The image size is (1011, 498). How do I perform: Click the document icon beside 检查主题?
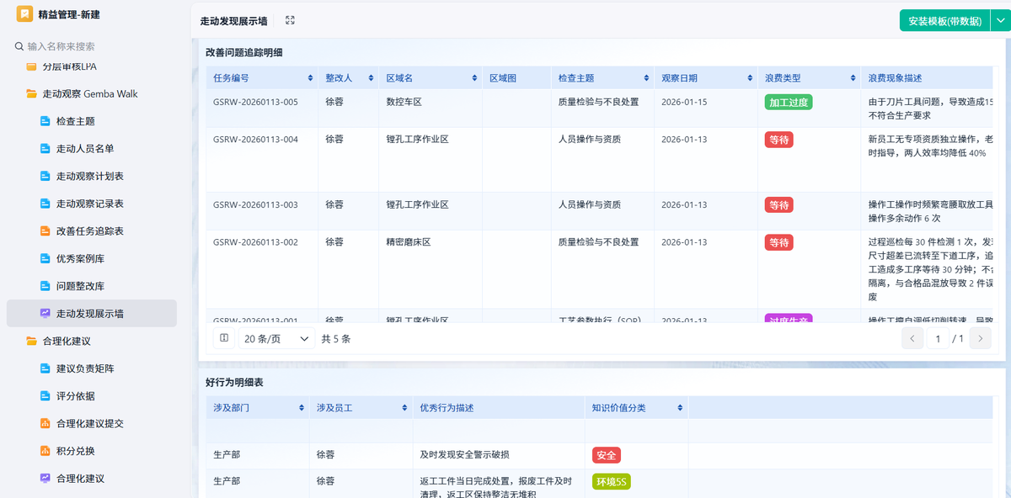pyautogui.click(x=46, y=120)
